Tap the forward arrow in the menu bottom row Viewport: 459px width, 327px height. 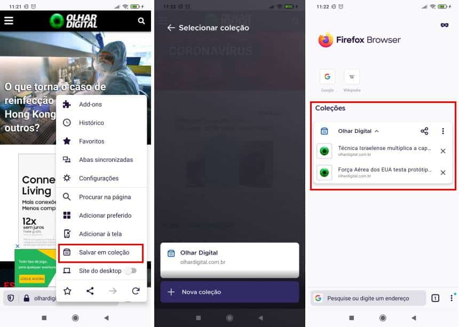point(113,291)
